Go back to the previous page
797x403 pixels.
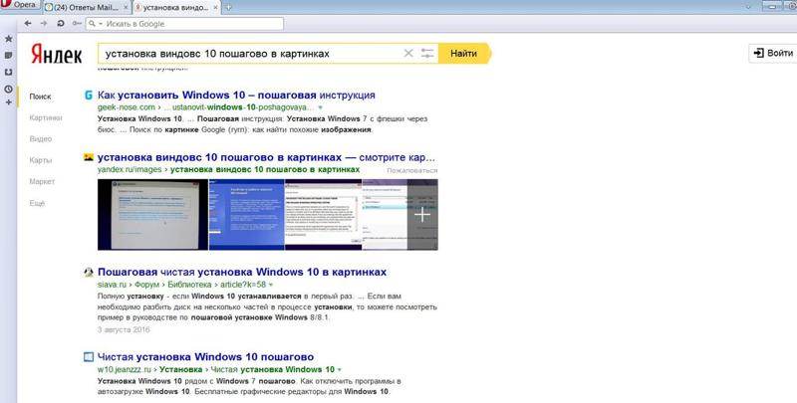tap(28, 23)
